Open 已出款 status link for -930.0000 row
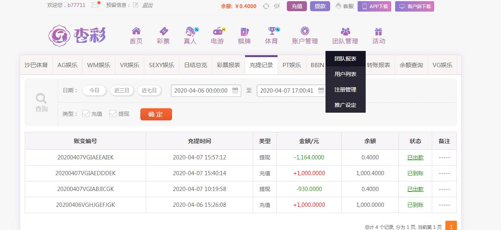Viewport: 501px width, 230px height. click(x=416, y=189)
